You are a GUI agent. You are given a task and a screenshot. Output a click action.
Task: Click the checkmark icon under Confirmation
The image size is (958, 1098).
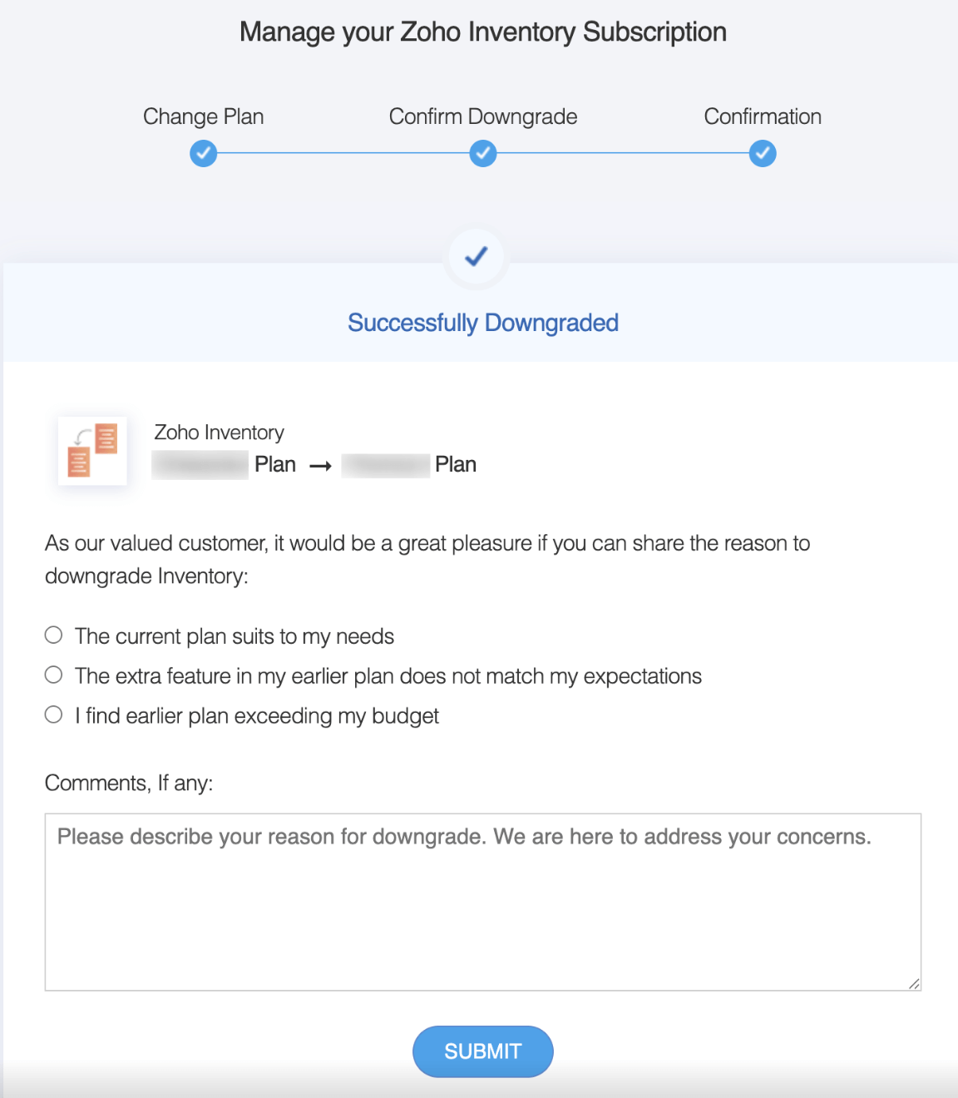tap(763, 154)
